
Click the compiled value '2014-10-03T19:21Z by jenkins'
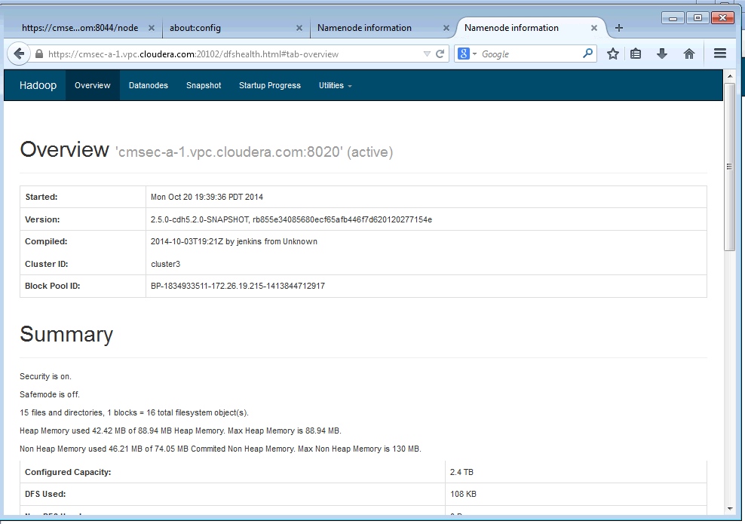pyautogui.click(x=206, y=241)
